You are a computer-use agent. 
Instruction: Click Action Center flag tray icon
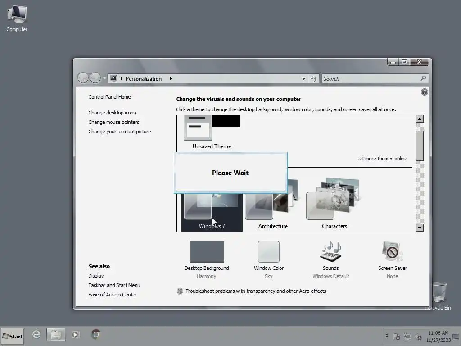click(396, 336)
